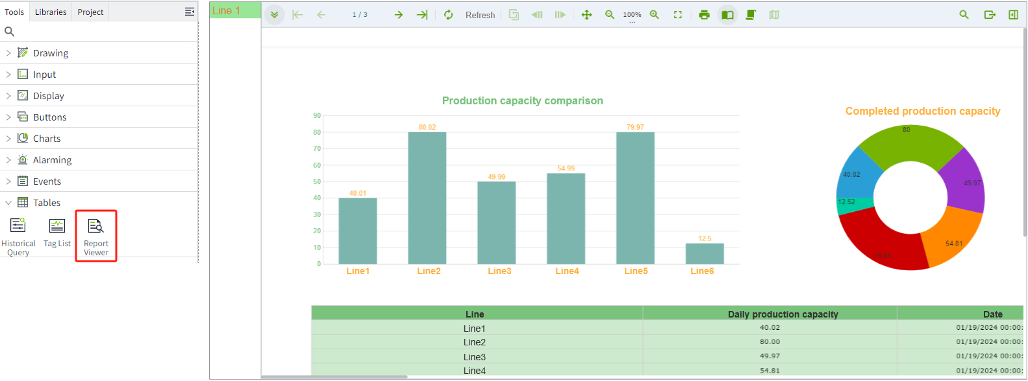Open the report search magnifier
The image size is (1028, 381).
click(964, 15)
